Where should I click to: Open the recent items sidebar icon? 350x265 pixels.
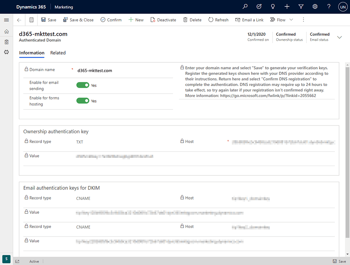pyautogui.click(x=7, y=42)
